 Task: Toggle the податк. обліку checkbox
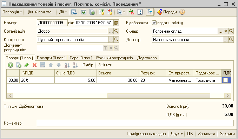(154, 23)
